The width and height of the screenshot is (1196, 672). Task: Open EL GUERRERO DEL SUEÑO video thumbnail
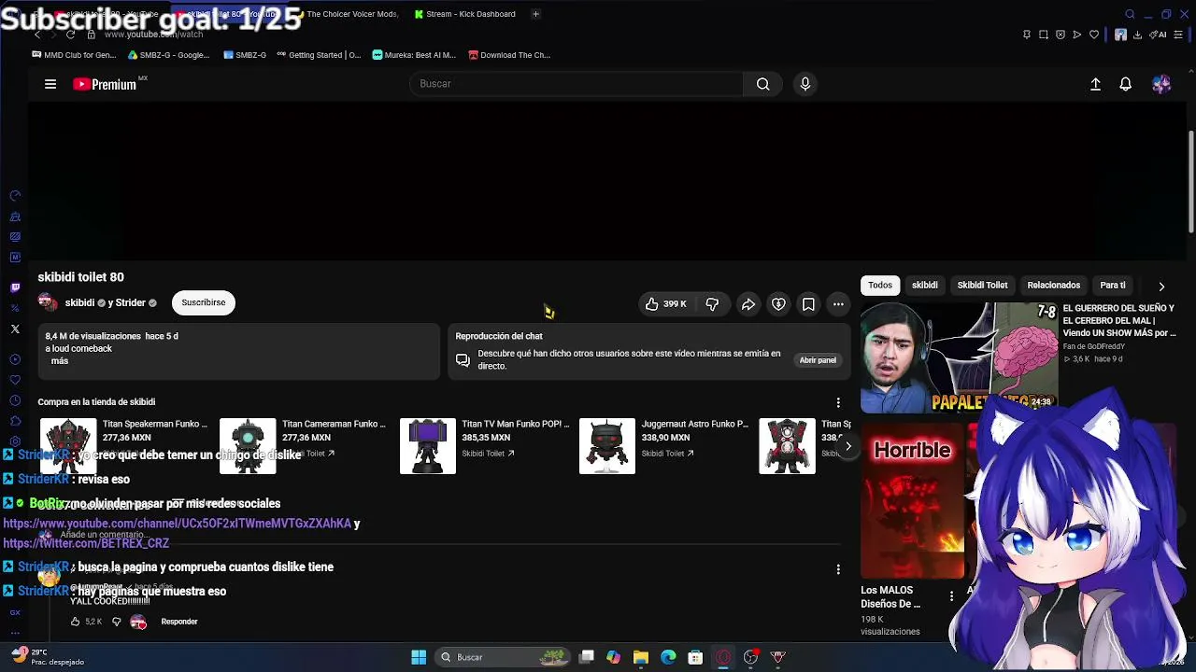tap(959, 357)
